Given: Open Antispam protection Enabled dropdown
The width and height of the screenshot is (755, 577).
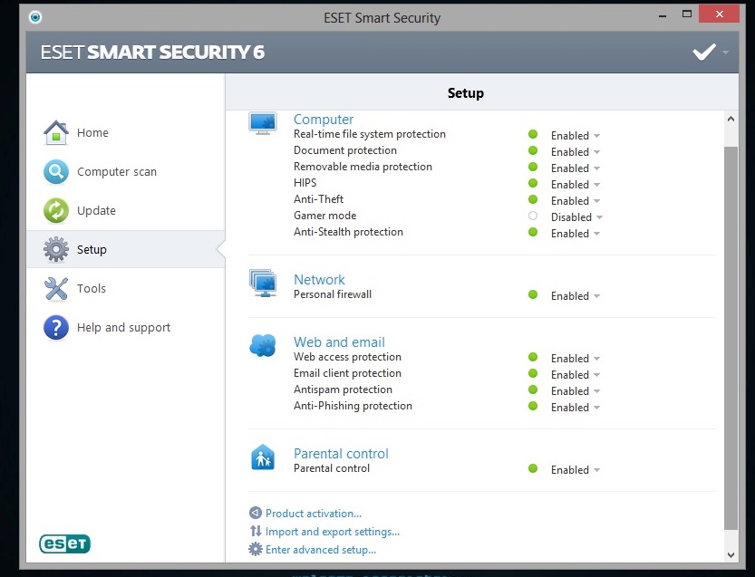Looking at the screenshot, I should coord(576,391).
